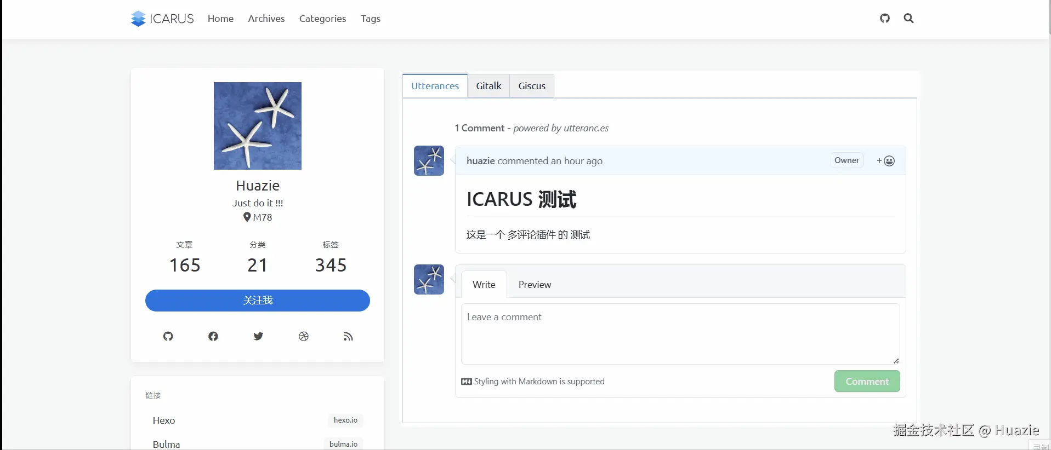Select the Utterances tab
1051x450 pixels.
click(435, 86)
